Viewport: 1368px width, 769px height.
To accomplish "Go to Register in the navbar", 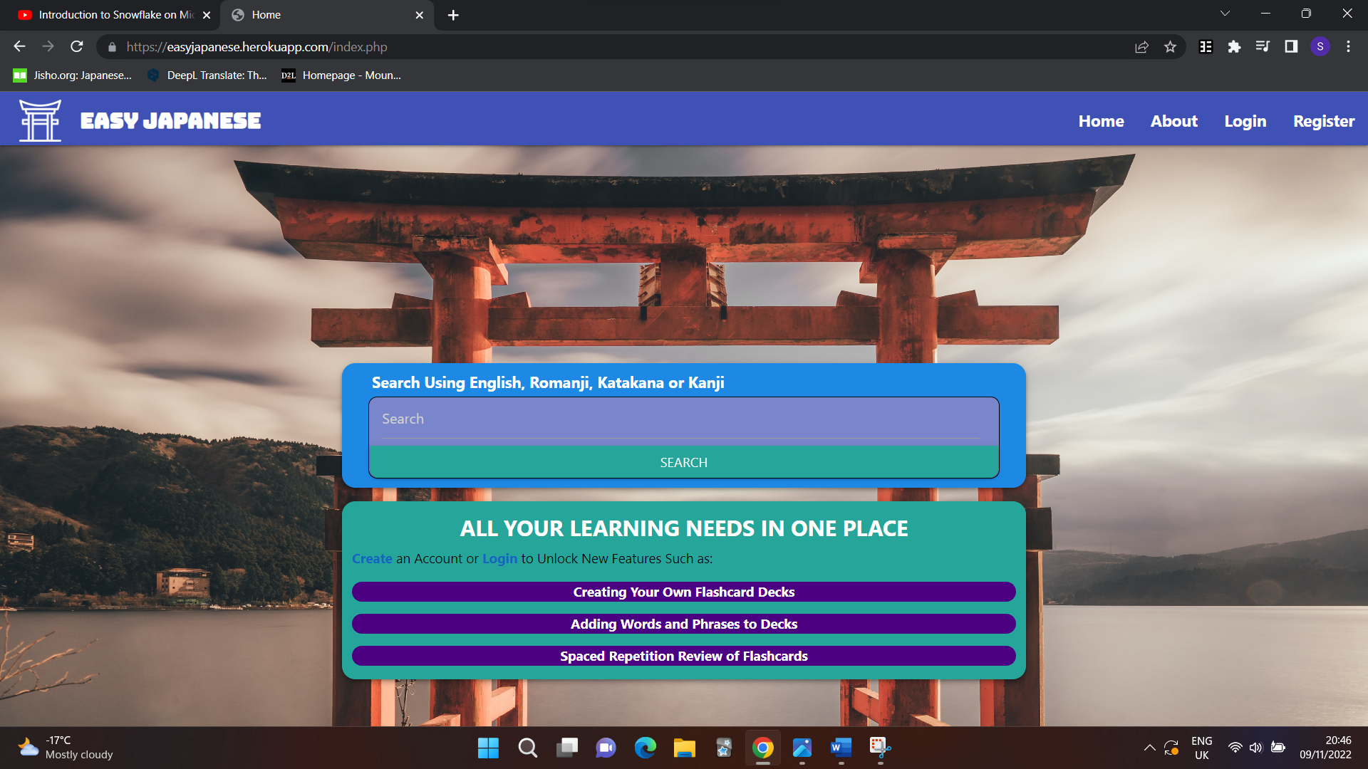I will coord(1324,121).
